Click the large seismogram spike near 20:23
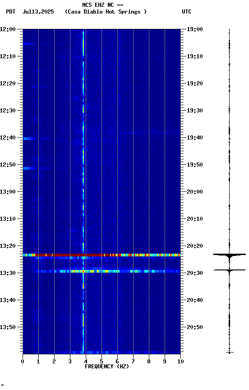The width and height of the screenshot is (249, 390). pos(229,255)
